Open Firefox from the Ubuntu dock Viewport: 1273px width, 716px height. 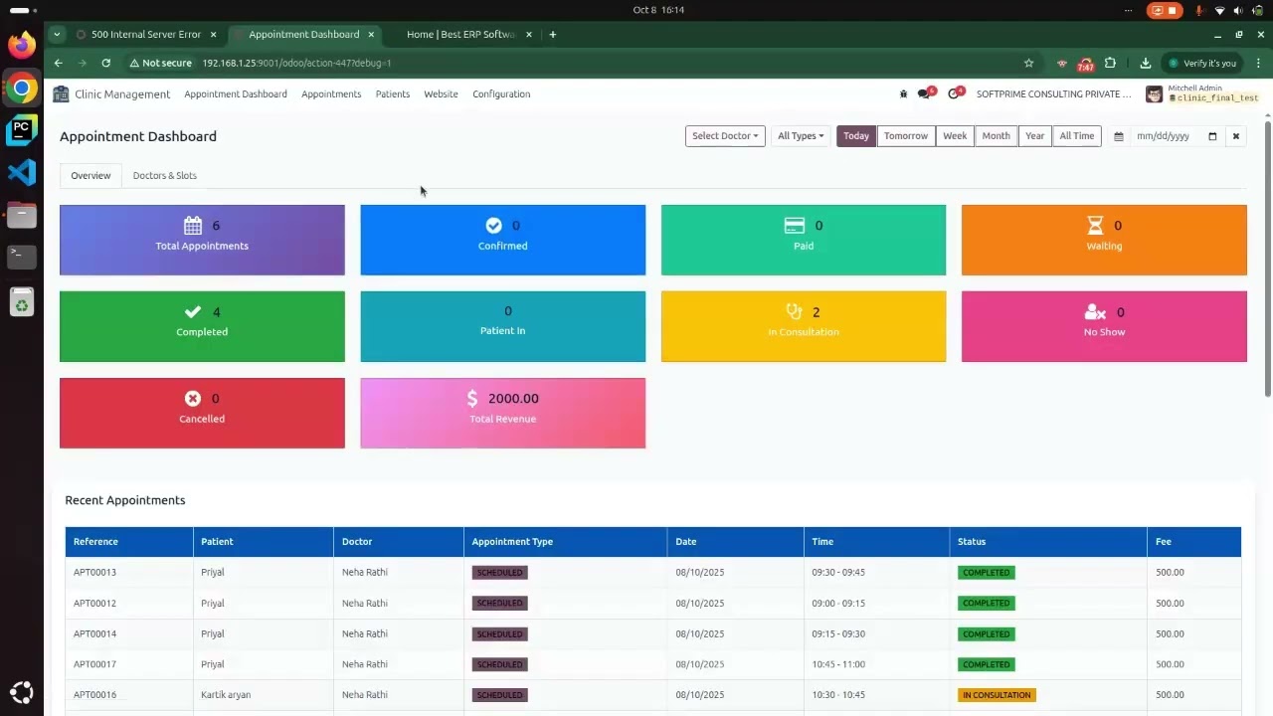click(x=21, y=45)
